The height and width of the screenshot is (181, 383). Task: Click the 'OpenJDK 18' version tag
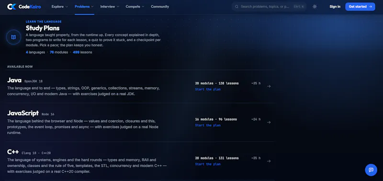33,81
